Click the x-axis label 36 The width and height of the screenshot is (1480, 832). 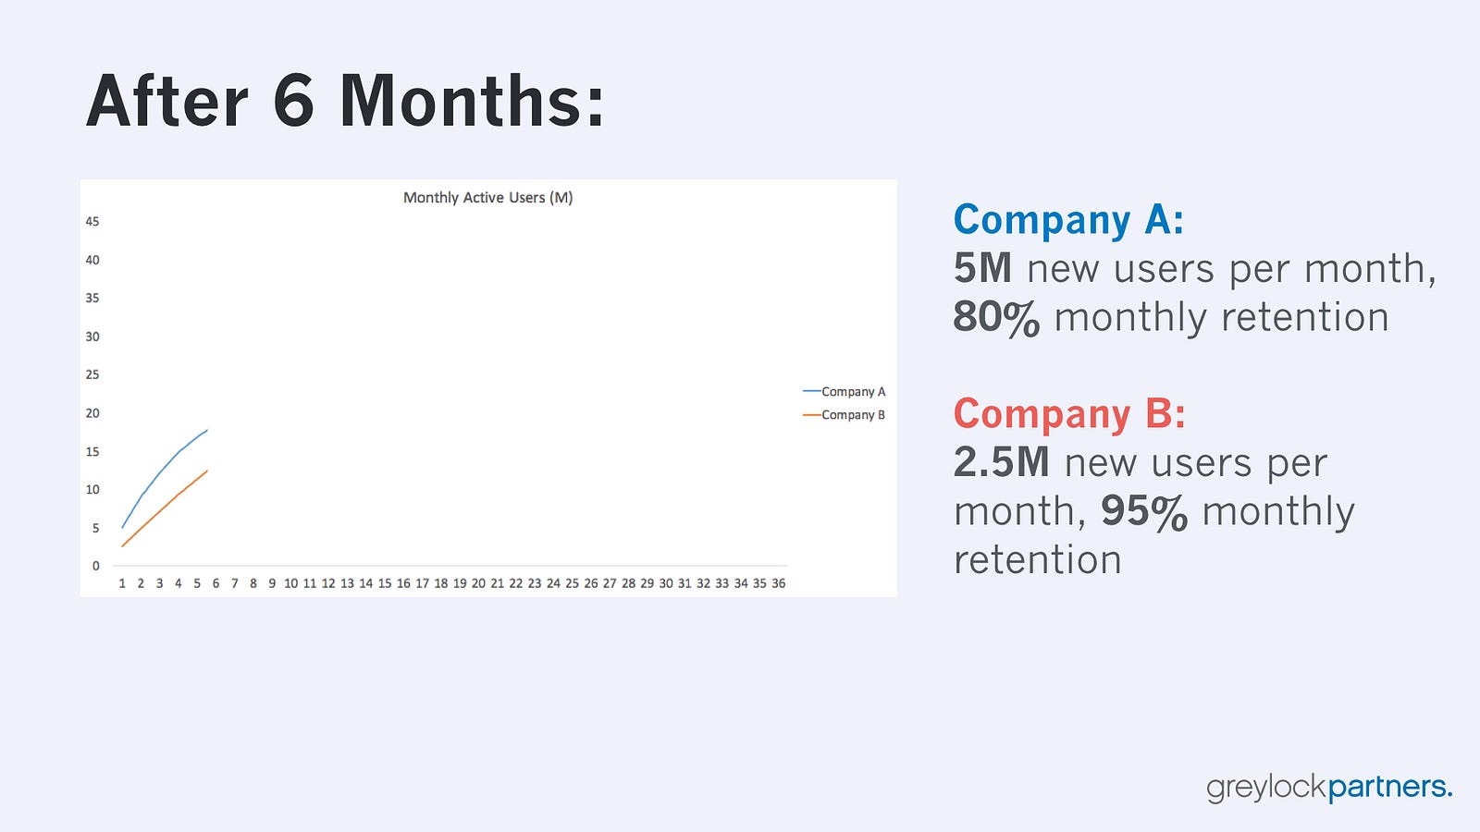click(x=779, y=583)
